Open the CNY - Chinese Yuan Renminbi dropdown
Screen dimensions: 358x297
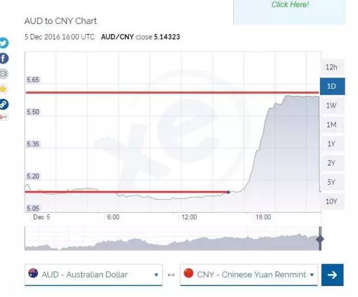249,275
